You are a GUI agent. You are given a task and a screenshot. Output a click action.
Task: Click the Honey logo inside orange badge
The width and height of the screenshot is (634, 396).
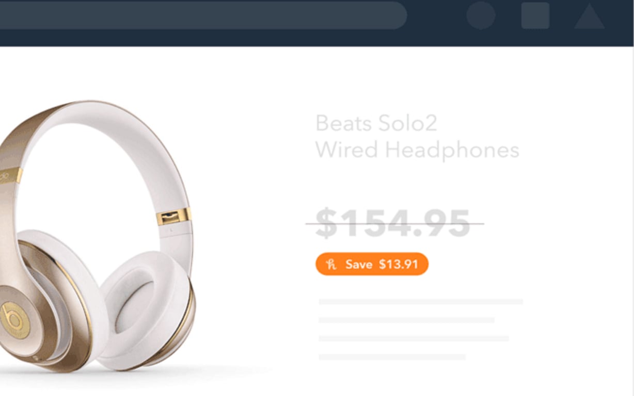click(x=331, y=265)
